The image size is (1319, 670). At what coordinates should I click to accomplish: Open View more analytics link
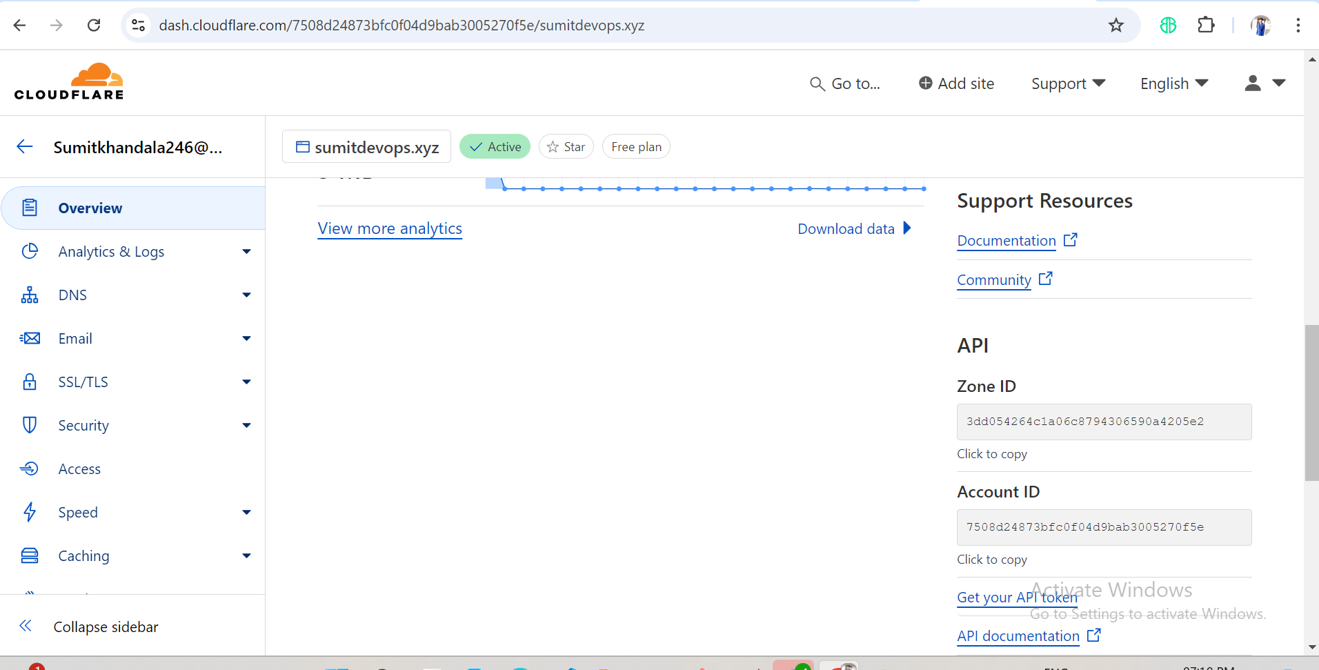tap(390, 228)
